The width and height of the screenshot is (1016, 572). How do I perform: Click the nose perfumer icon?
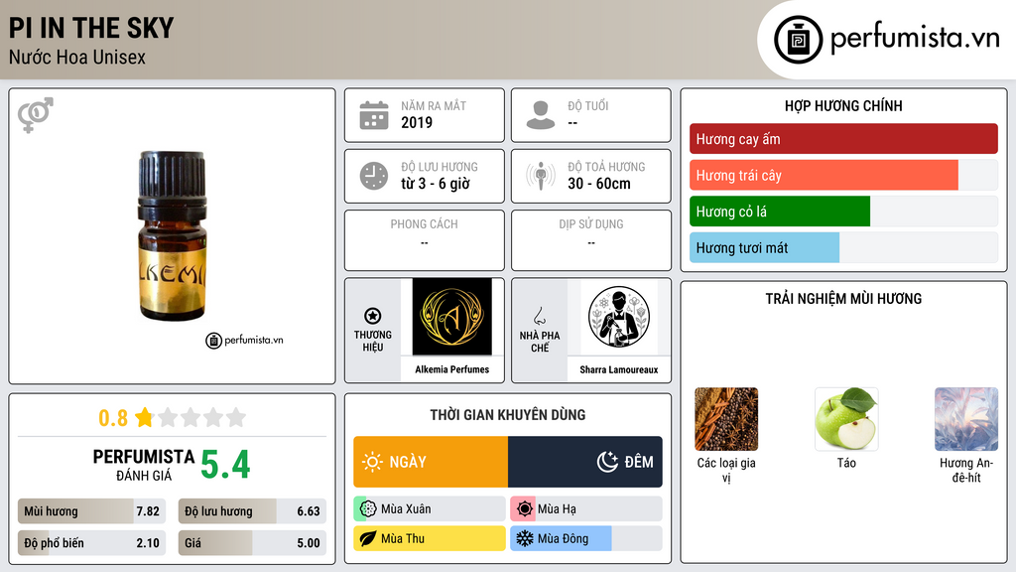point(539,317)
